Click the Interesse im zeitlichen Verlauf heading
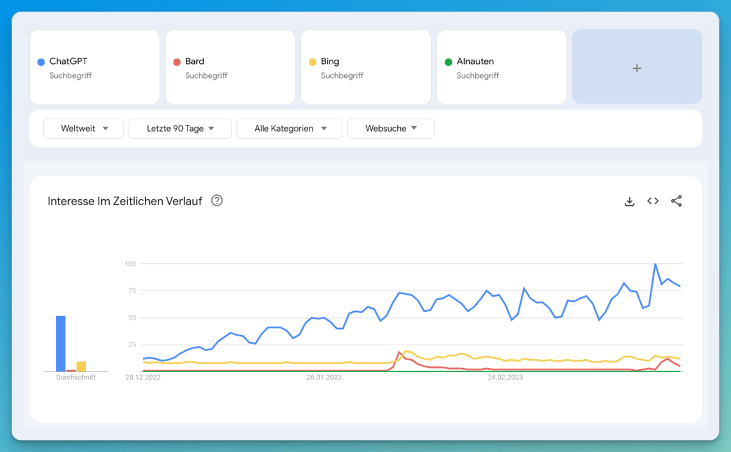The width and height of the screenshot is (731, 452). [125, 201]
